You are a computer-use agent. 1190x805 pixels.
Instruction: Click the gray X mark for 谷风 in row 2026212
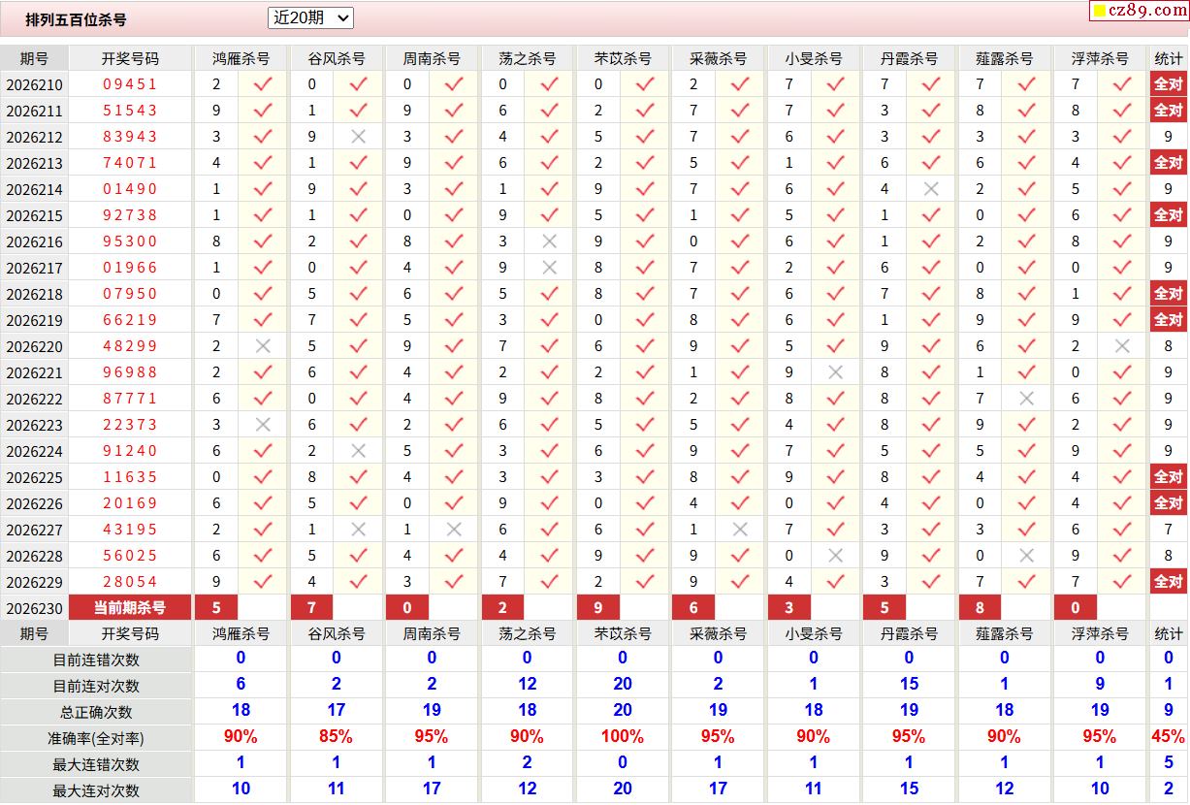[358, 137]
